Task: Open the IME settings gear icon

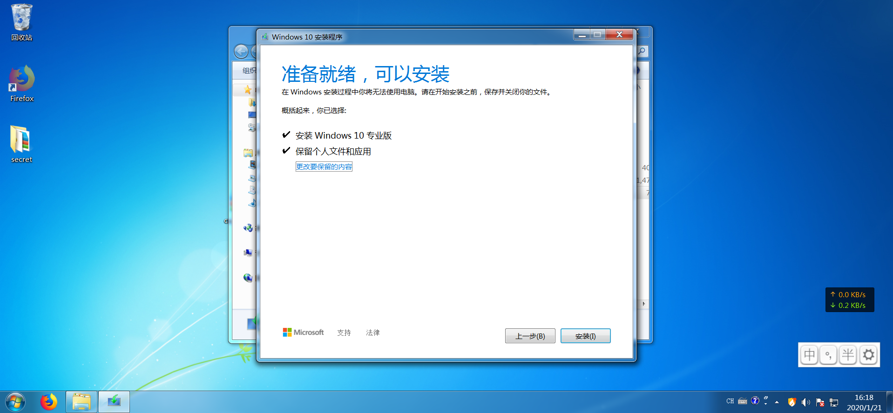Action: (x=868, y=355)
